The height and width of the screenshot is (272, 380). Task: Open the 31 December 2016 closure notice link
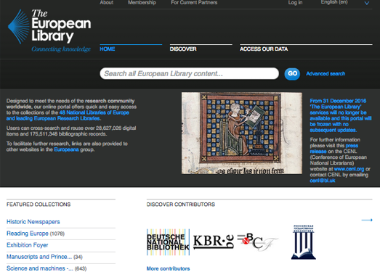(341, 115)
